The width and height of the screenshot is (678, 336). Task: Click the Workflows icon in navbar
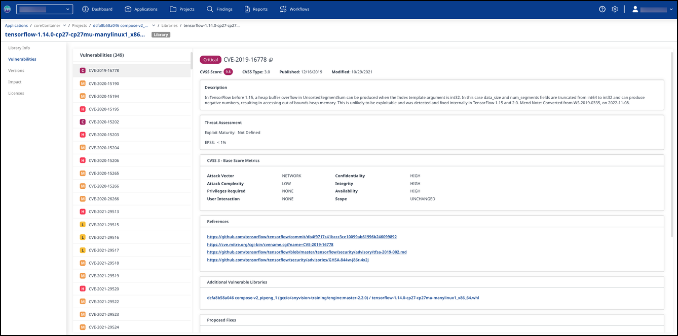(284, 9)
